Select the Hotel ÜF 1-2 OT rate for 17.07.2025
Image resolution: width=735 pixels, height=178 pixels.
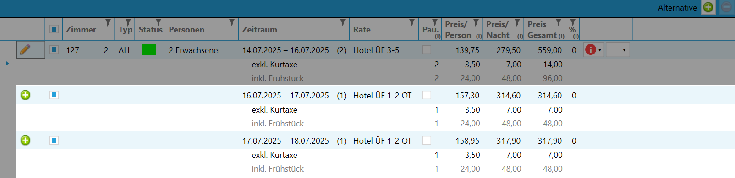(382, 141)
